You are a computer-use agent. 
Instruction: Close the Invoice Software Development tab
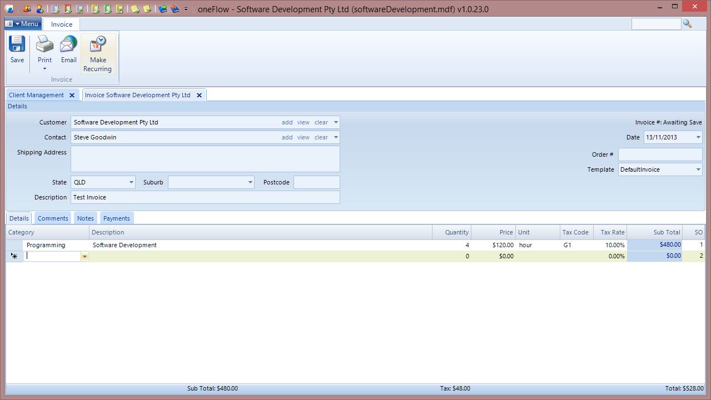coord(199,95)
